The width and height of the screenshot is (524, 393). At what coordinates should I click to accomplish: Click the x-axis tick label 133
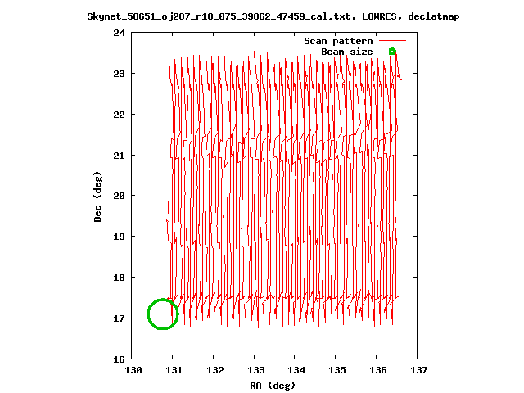tap(255, 370)
